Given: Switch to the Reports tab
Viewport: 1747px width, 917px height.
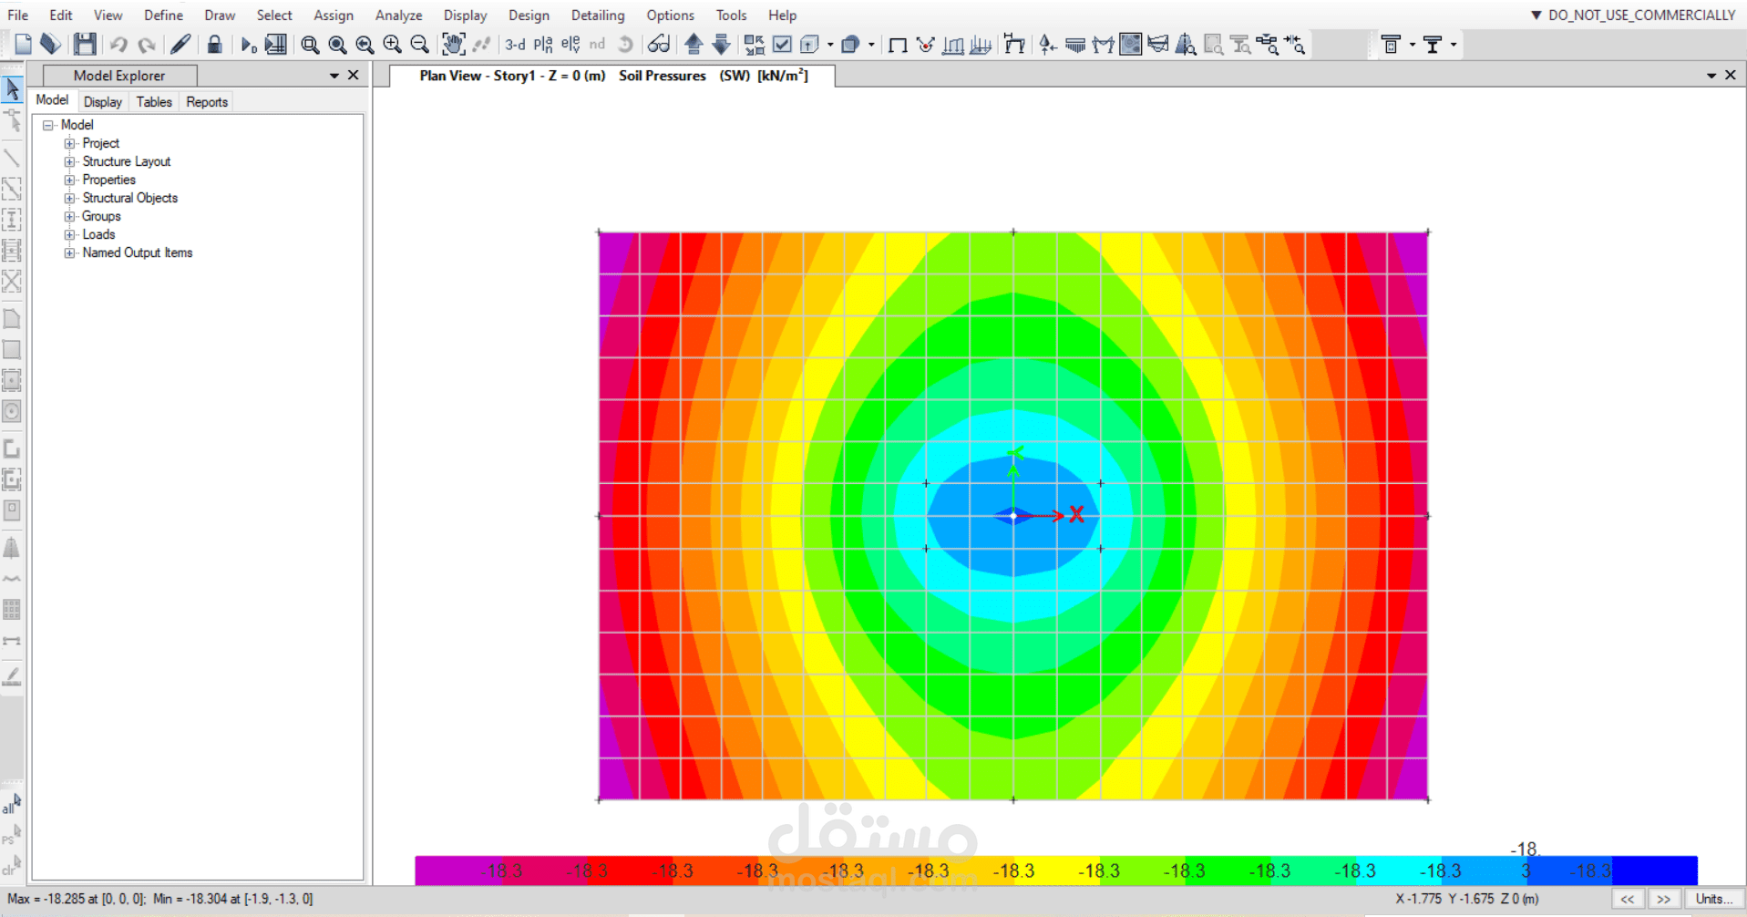Looking at the screenshot, I should coord(207,101).
